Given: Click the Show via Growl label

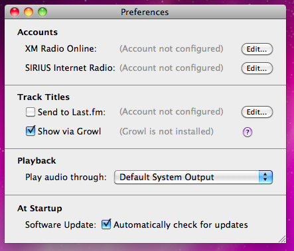Looking at the screenshot, I should click(69, 131).
